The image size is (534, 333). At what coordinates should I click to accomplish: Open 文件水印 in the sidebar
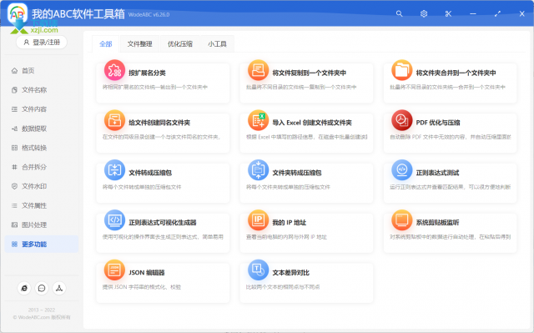[42, 186]
